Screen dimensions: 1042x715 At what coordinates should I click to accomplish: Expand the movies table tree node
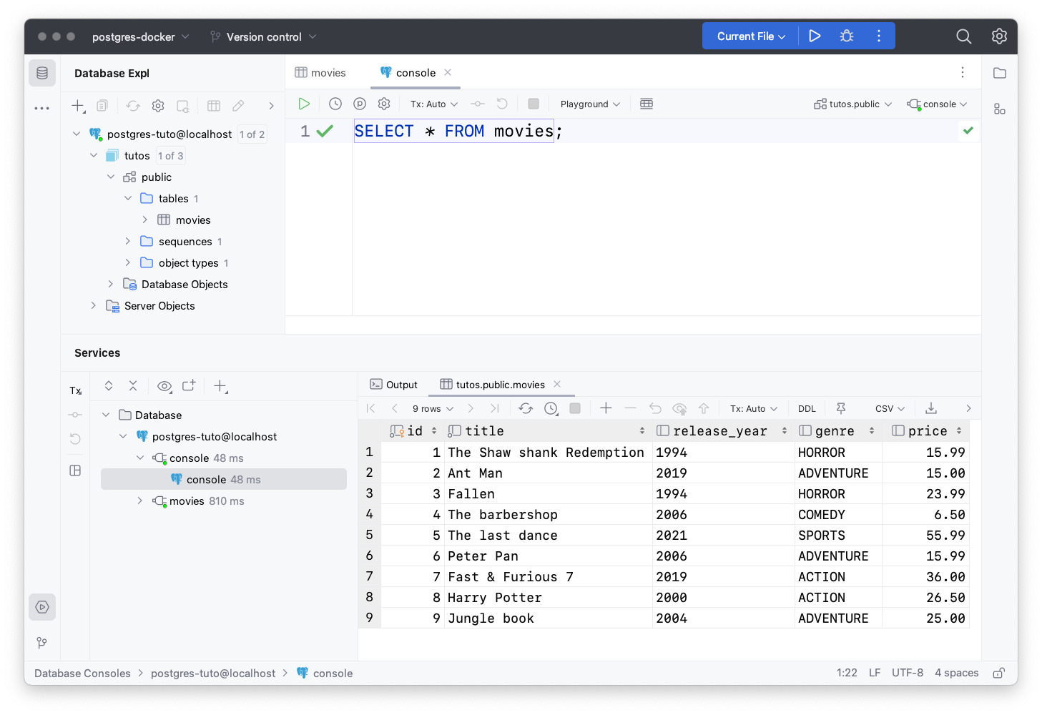tap(145, 220)
